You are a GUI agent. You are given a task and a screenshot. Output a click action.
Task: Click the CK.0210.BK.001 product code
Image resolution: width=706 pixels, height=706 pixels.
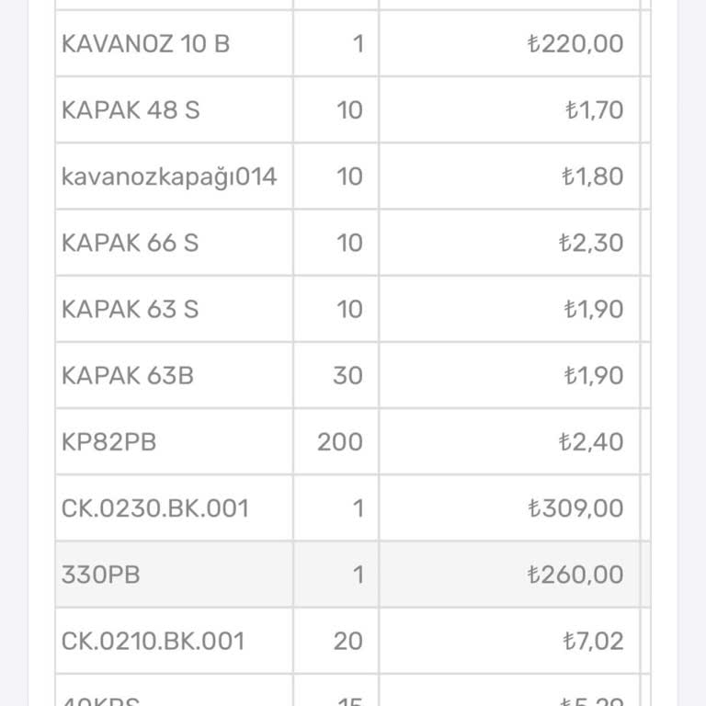(x=154, y=641)
